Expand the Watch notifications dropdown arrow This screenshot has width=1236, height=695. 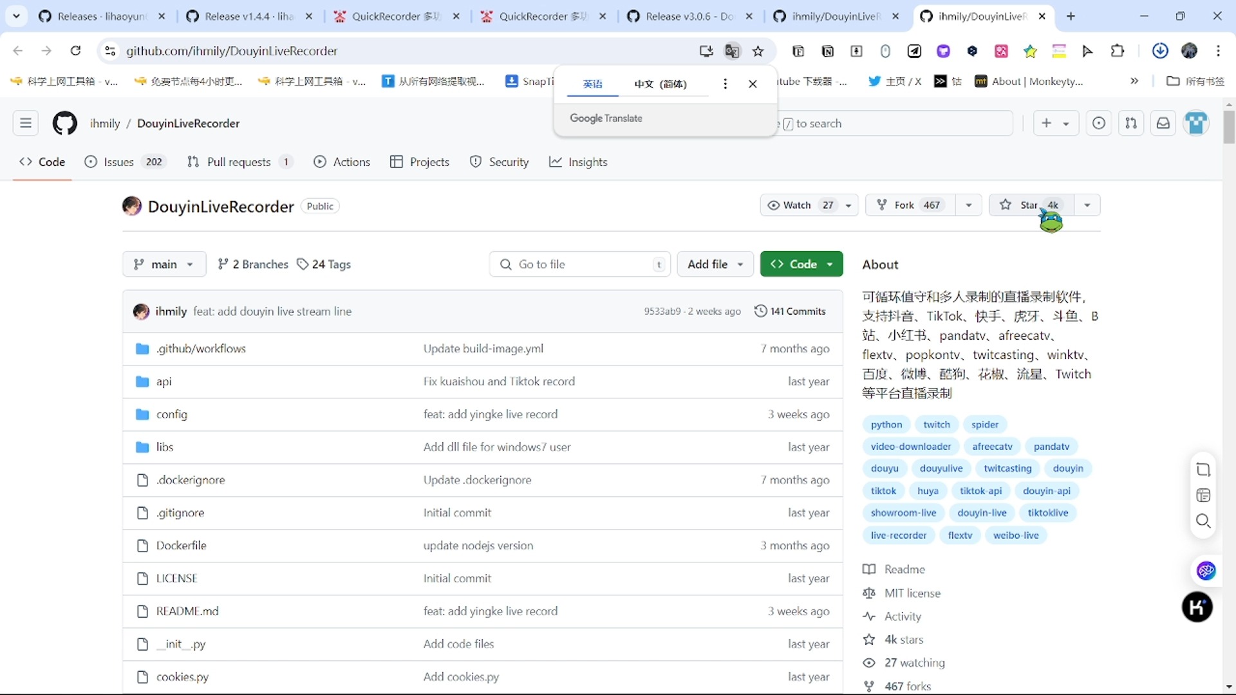click(x=848, y=205)
